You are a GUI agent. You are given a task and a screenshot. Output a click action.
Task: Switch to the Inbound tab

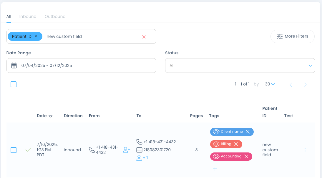point(28,16)
